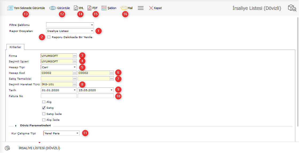Open the Rapor Dosyaları dropdown

pos(92,31)
